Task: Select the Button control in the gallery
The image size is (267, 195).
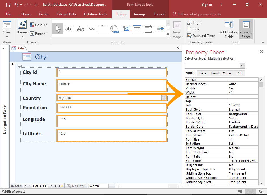Action: click(x=92, y=29)
